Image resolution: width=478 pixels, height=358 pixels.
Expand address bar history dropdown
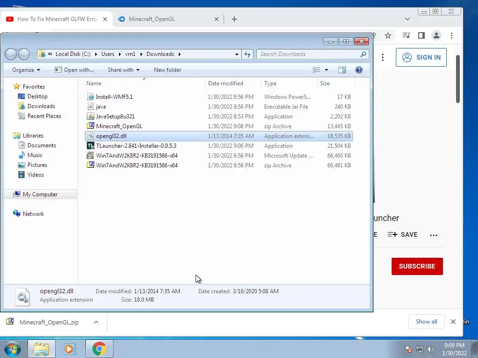tap(237, 54)
